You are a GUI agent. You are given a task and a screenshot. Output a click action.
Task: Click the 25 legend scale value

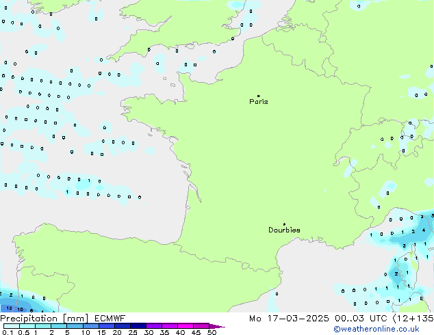[x=133, y=332]
